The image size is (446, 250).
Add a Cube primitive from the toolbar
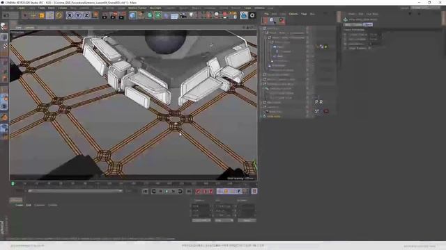pyautogui.click(x=132, y=15)
